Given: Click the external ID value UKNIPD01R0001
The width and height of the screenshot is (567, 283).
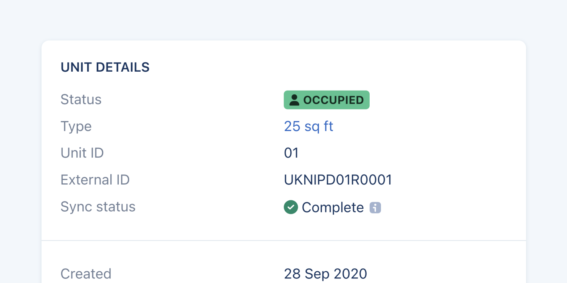Looking at the screenshot, I should pos(338,180).
